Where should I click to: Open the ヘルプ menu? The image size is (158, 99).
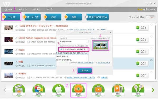click(x=49, y=9)
